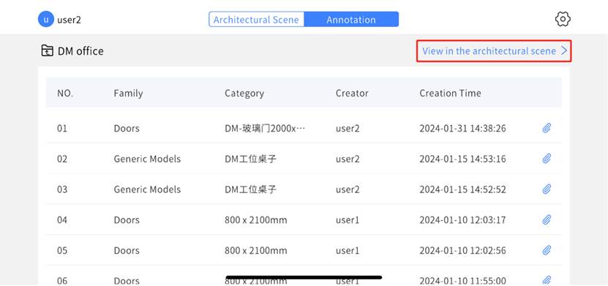
Task: Open attachment for row 01 Doors
Action: tap(547, 128)
